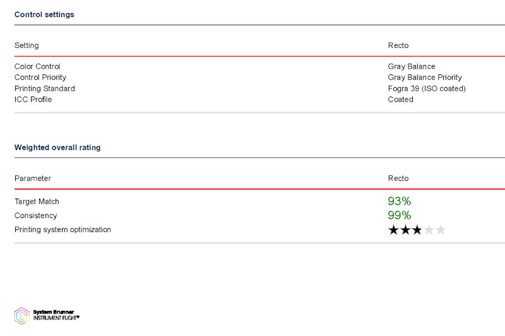This screenshot has height=336, width=505.
Task: Click the fifth (last gray) rating star
Action: pos(440,230)
